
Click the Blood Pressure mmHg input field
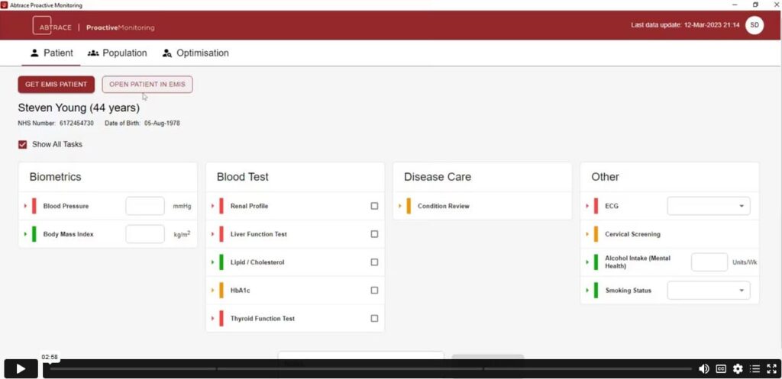point(145,206)
